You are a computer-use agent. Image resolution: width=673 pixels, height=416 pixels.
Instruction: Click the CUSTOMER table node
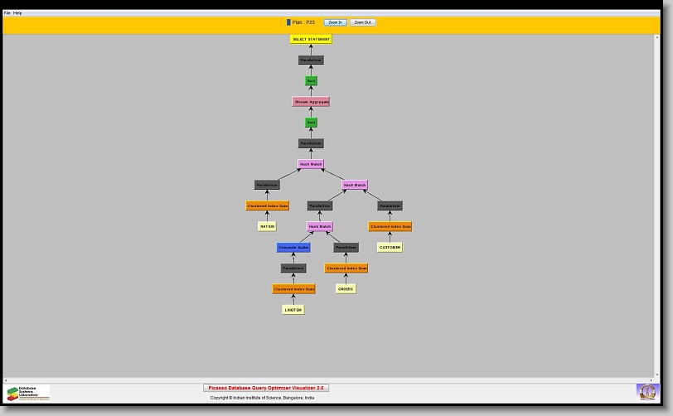(390, 247)
